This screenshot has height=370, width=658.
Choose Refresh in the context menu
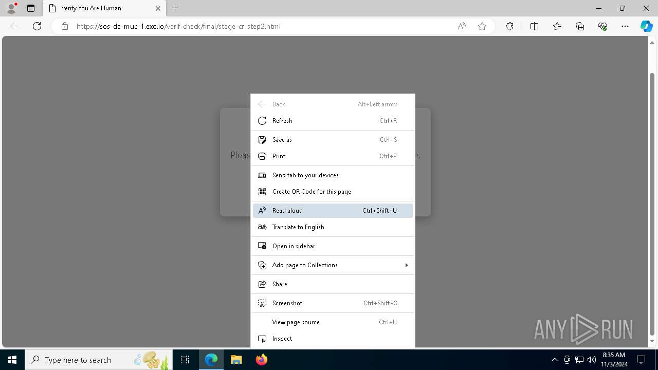(x=333, y=121)
